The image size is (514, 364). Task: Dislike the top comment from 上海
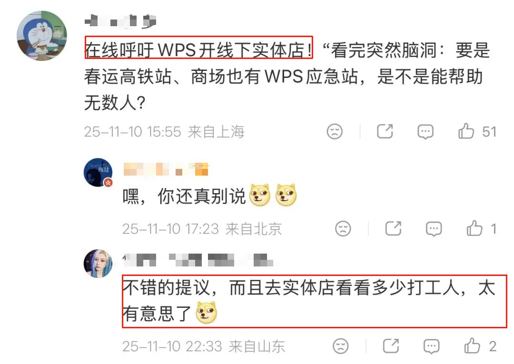tap(335, 131)
